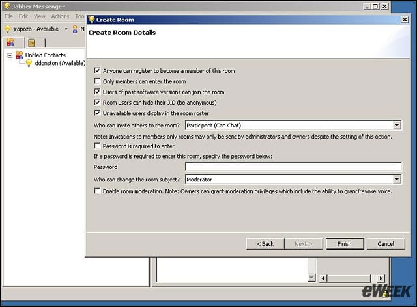Image resolution: width=417 pixels, height=307 pixels.
Task: Click the white text area in background window
Action: 232,269
